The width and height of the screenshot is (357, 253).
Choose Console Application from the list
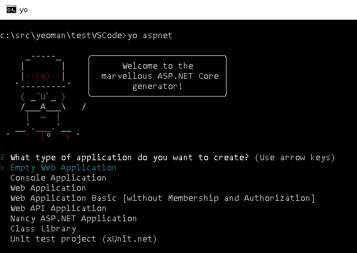tap(59, 178)
